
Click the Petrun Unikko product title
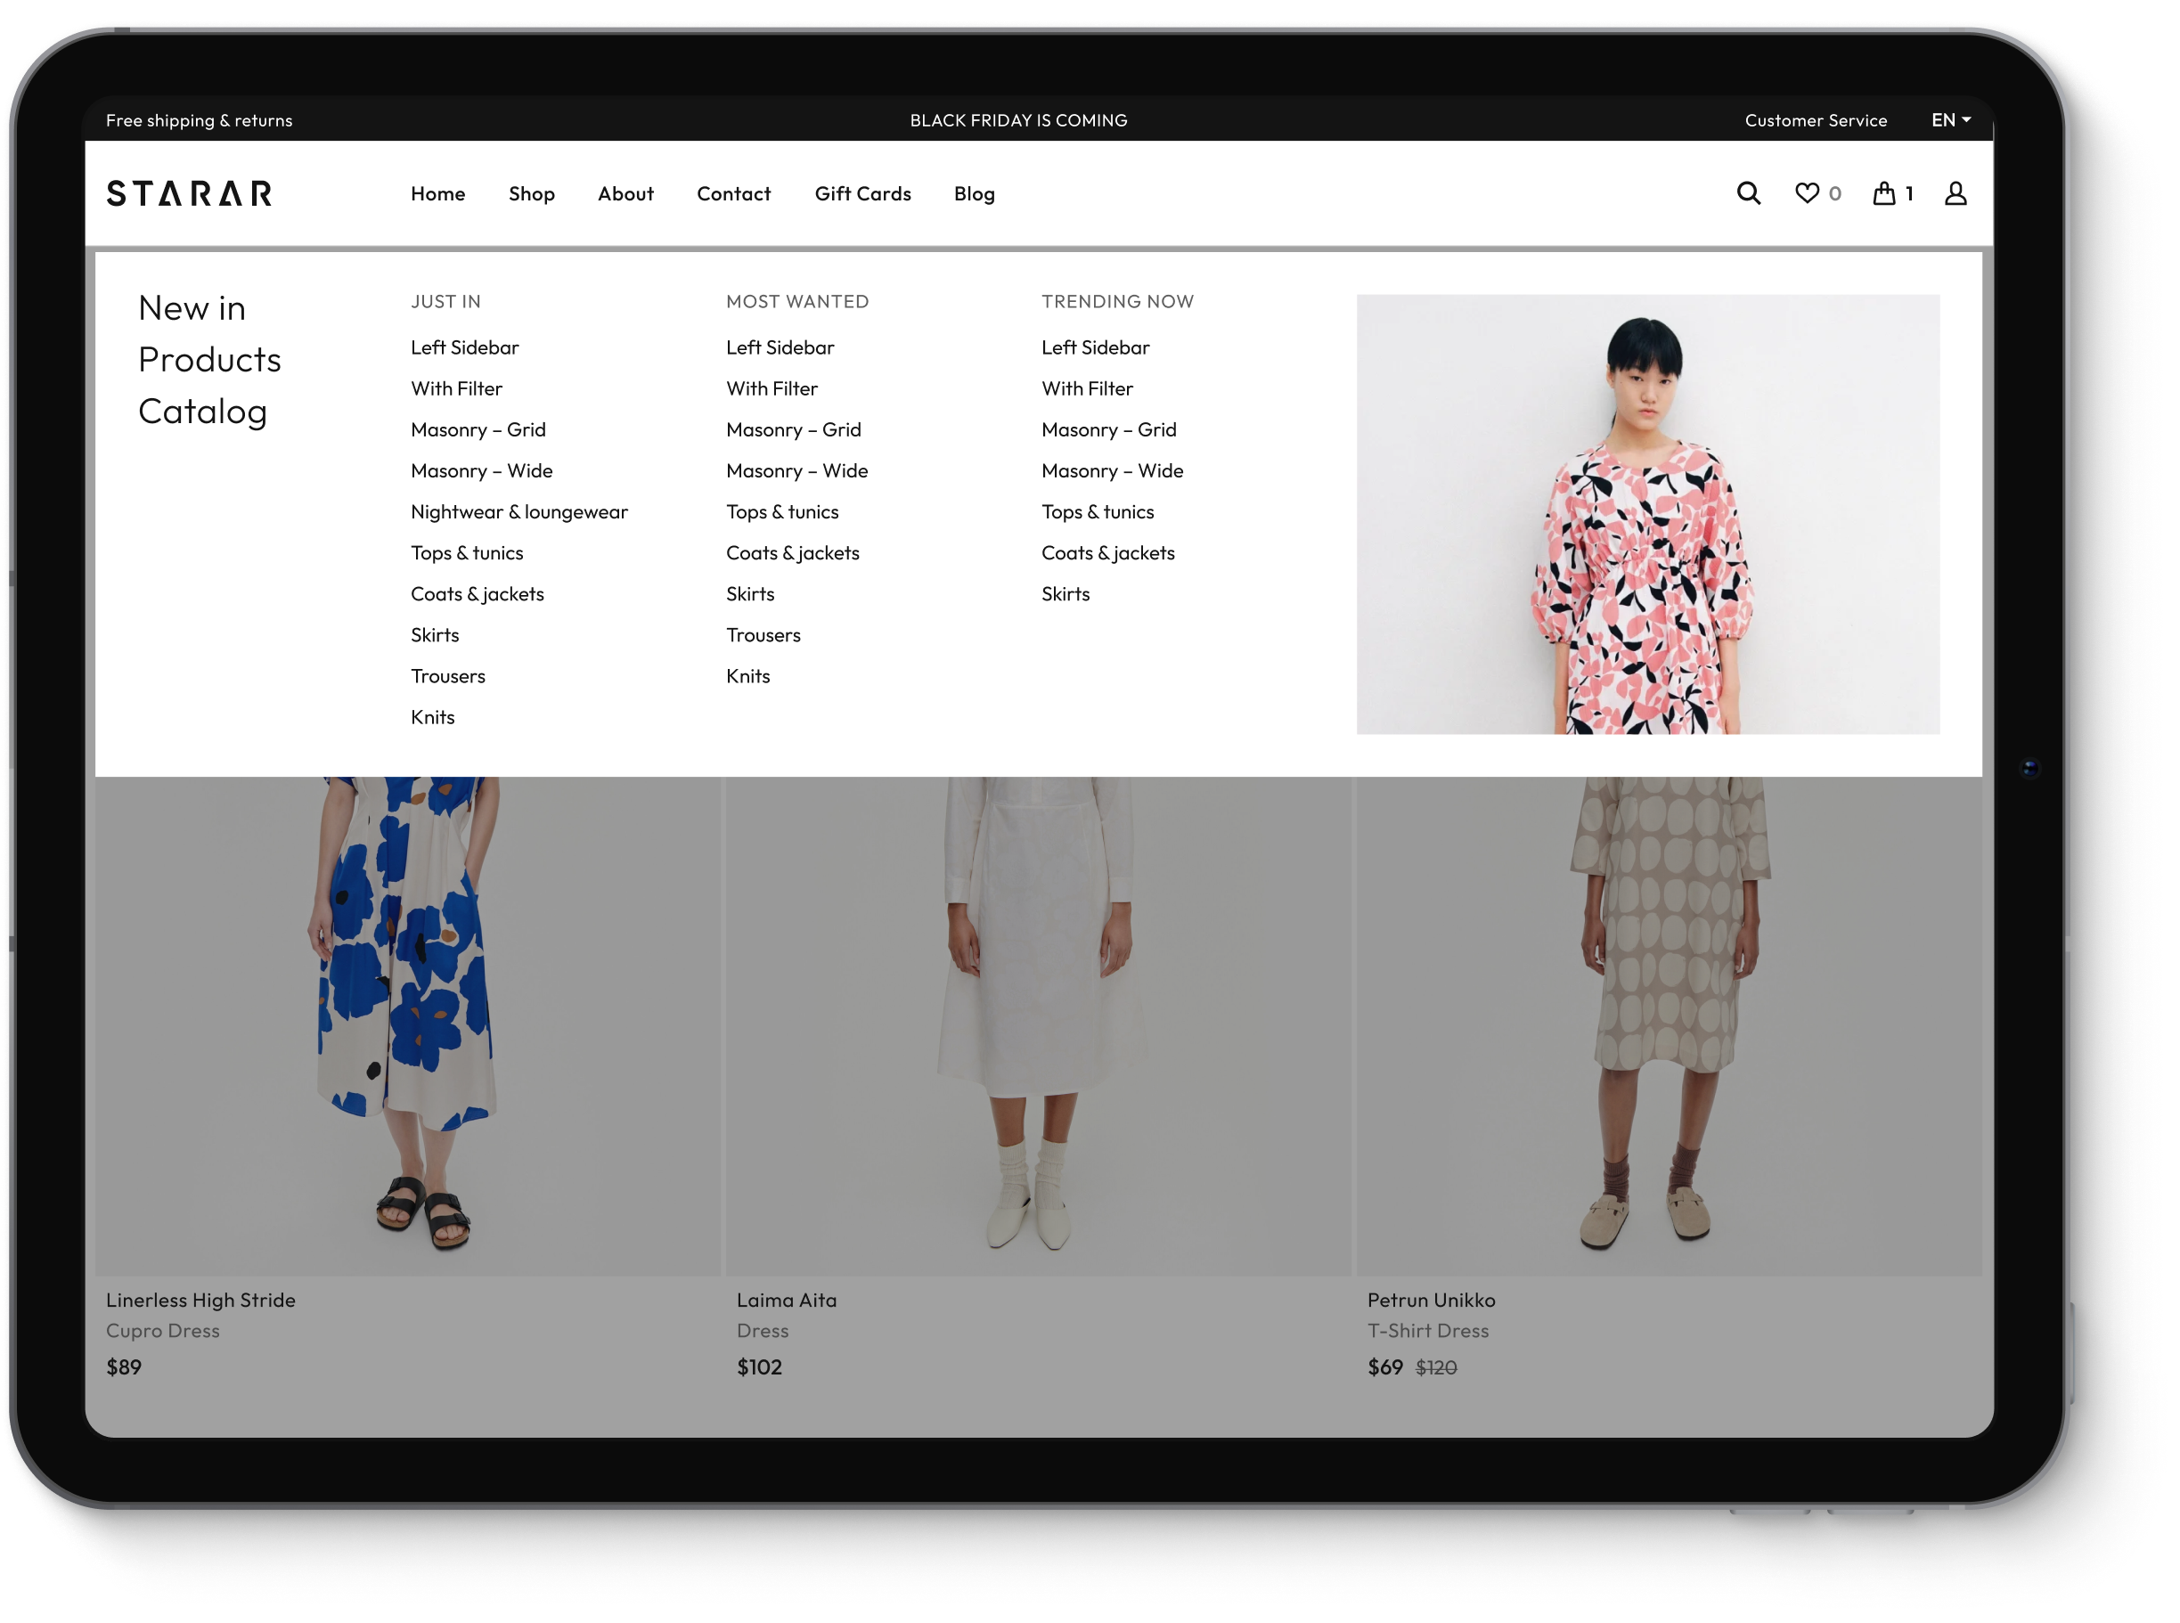tap(1431, 1300)
